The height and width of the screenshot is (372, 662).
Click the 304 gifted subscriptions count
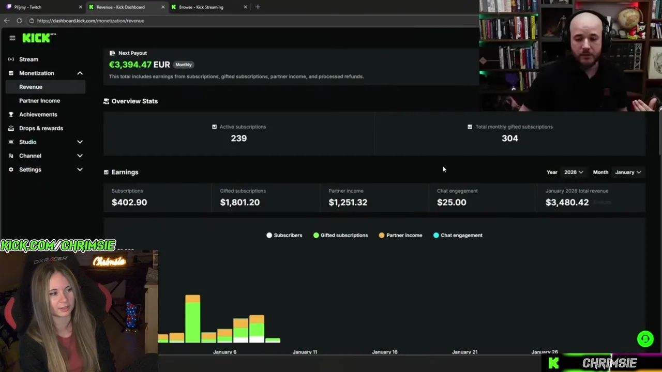point(510,138)
